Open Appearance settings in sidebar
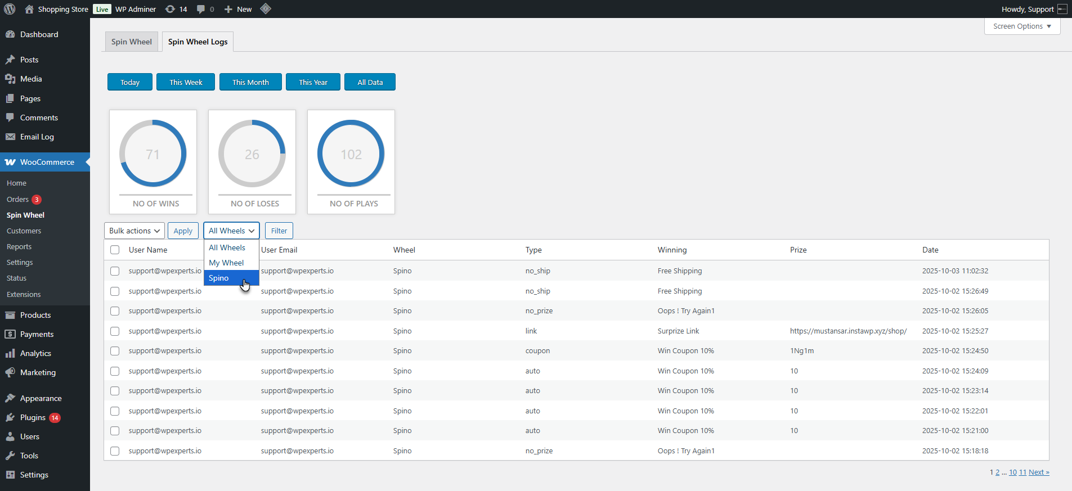 click(41, 398)
